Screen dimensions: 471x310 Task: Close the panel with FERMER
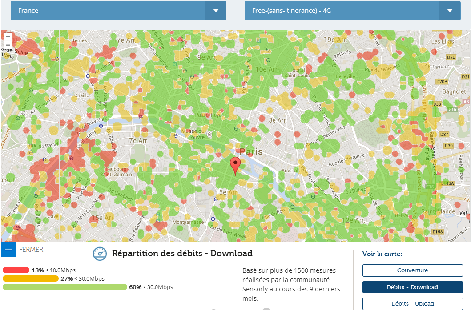point(31,250)
